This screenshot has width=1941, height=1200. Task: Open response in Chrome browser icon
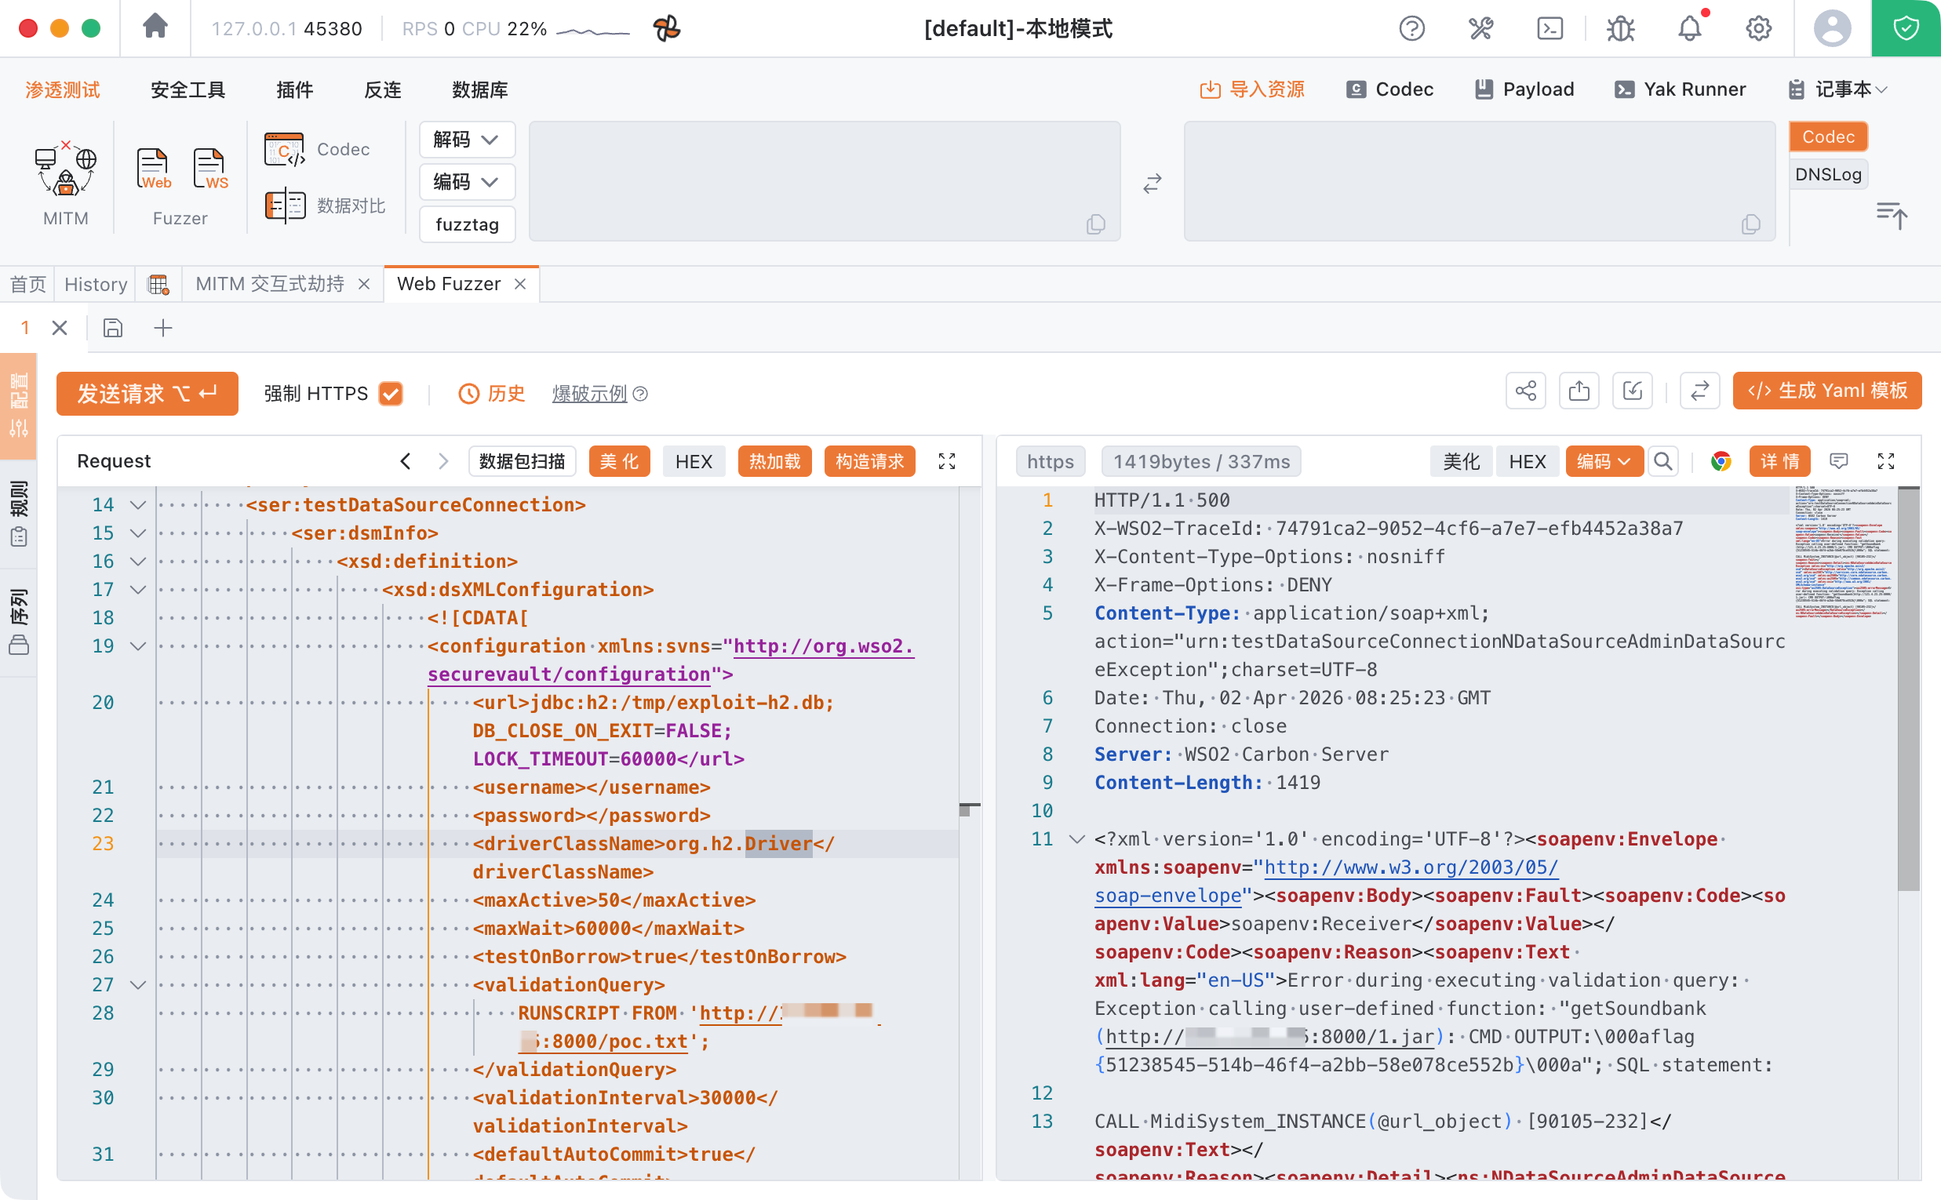point(1721,461)
